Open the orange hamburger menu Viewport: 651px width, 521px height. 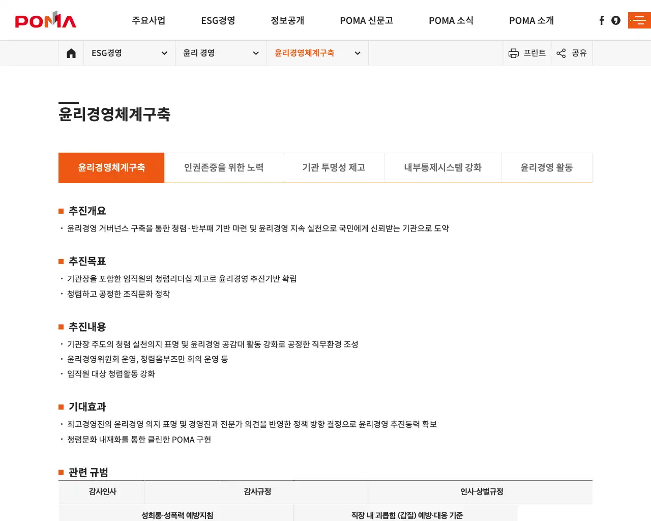click(639, 20)
